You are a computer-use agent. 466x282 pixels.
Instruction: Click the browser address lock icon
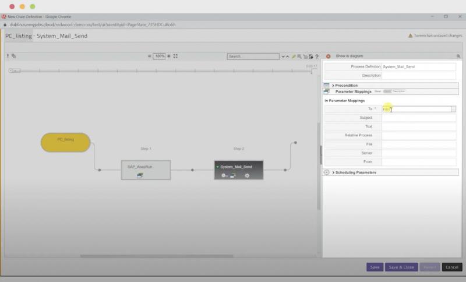pos(5,24)
